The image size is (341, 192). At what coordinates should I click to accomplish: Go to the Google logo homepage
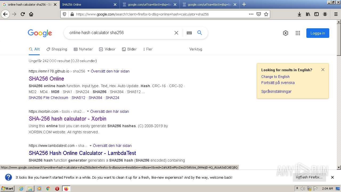coord(40,33)
